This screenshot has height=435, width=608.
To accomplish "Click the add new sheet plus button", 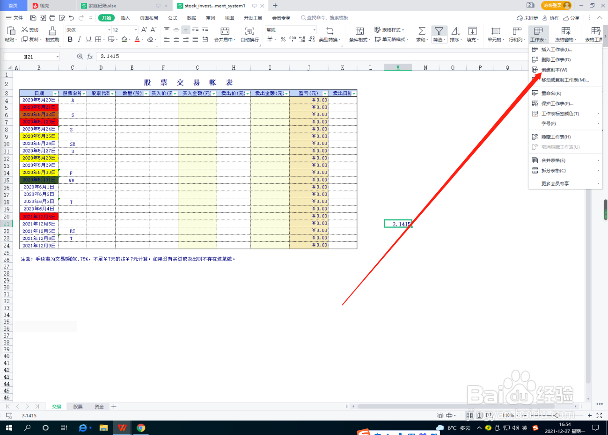I will point(114,407).
